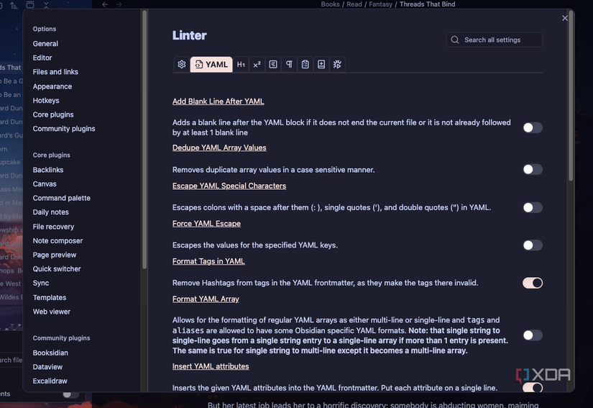Open the Linter general settings gear tab

(182, 64)
